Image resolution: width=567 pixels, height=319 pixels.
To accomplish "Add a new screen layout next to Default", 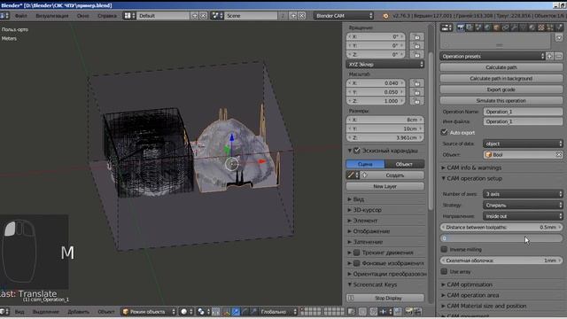I will tap(195, 16).
